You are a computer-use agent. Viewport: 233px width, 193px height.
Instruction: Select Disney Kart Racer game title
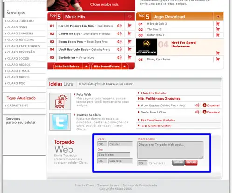pyautogui.click(x=158, y=60)
